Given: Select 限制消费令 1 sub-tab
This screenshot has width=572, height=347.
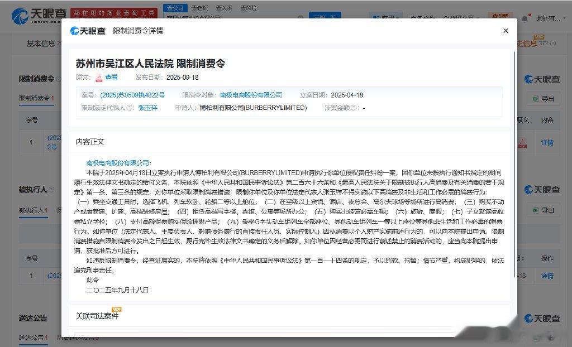Looking at the screenshot, I should coord(36,98).
